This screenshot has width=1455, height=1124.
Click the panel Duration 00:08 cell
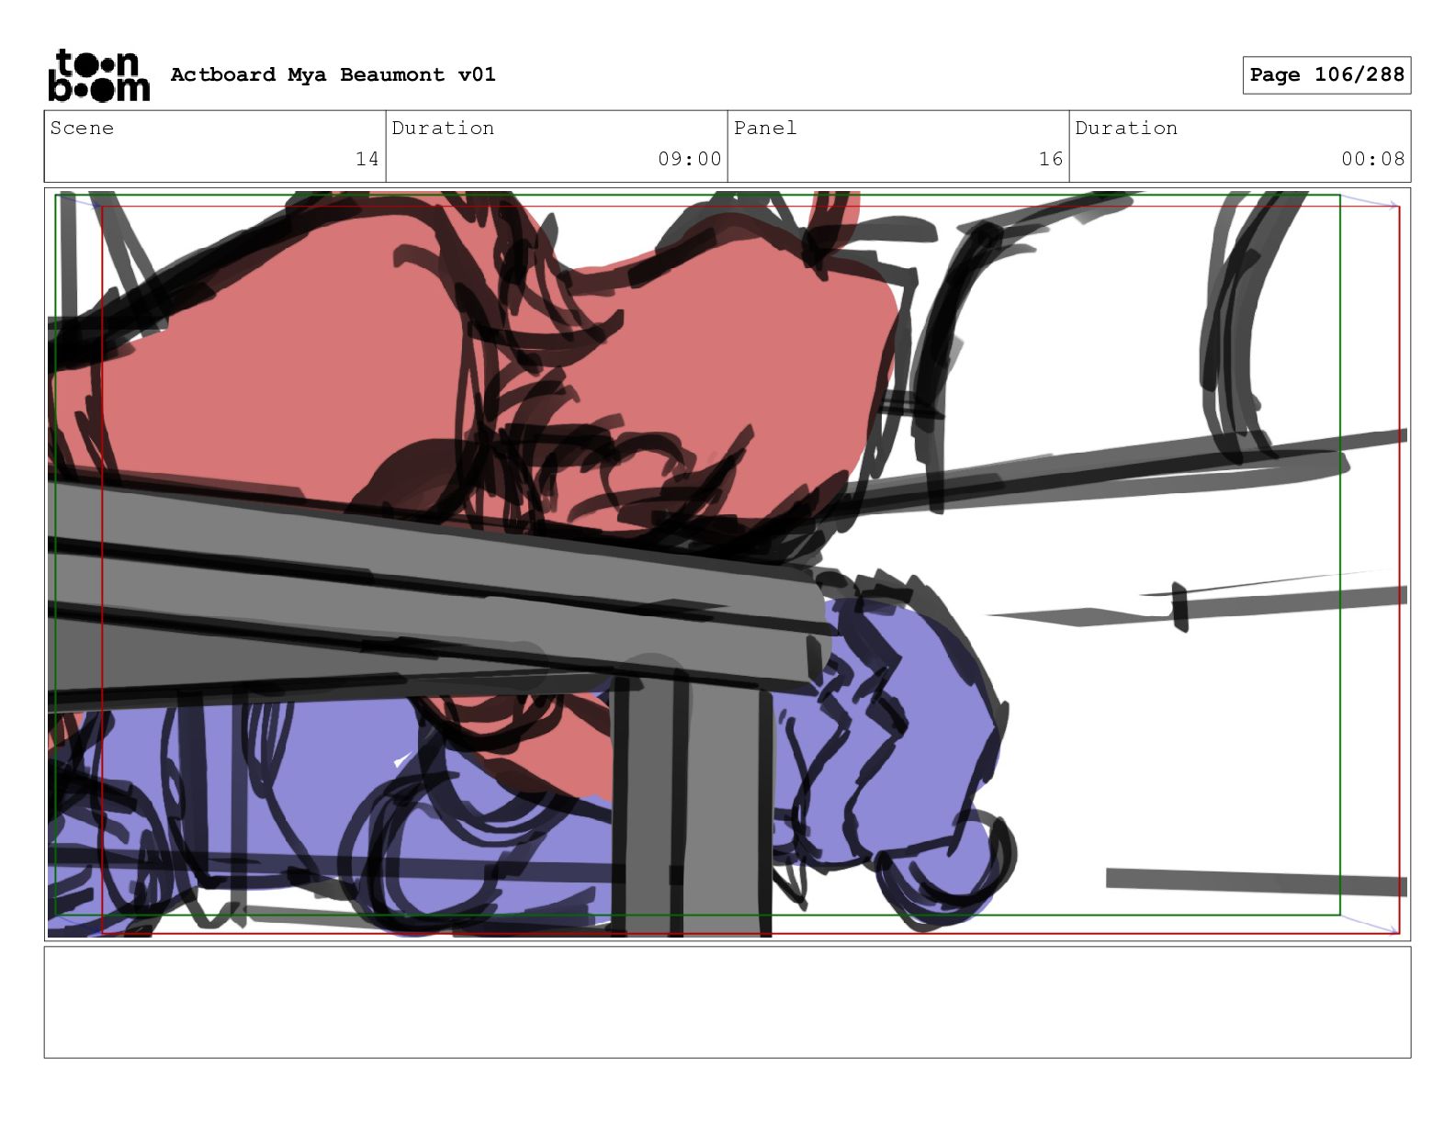[x=1240, y=146]
